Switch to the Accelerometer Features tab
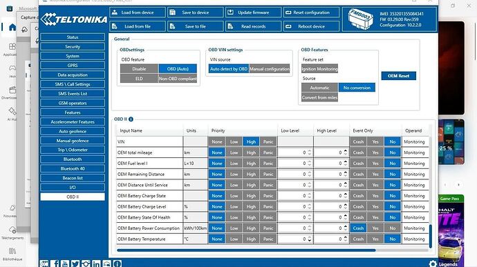The image size is (477, 267). (x=73, y=122)
